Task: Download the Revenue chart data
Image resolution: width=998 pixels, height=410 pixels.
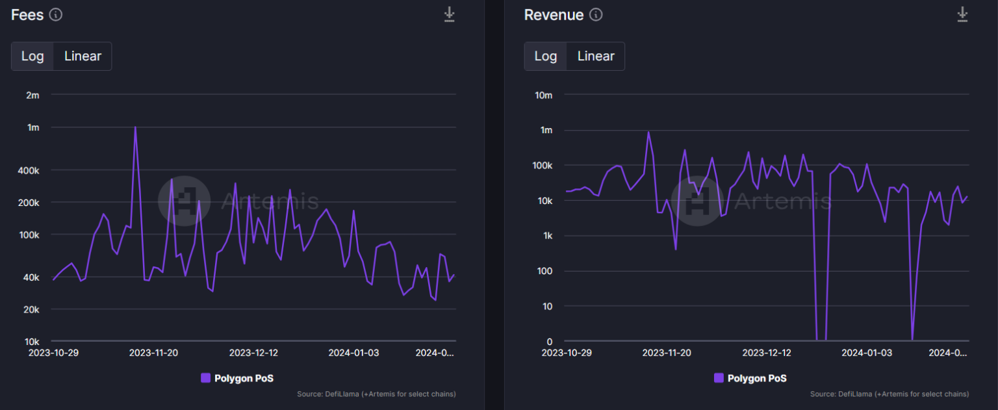Action: (962, 15)
